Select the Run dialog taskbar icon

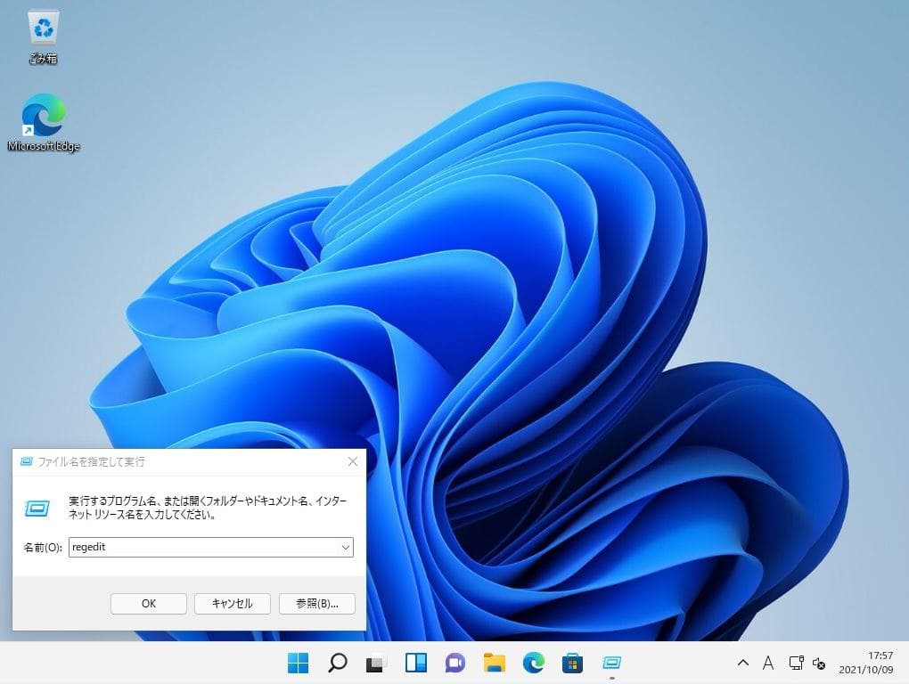[611, 663]
